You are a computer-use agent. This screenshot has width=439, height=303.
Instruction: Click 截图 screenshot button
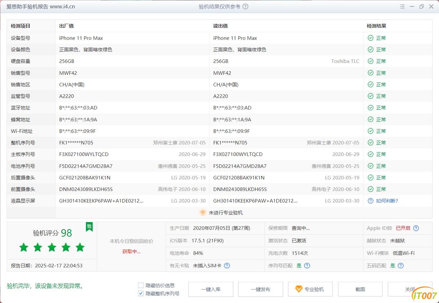point(360,289)
